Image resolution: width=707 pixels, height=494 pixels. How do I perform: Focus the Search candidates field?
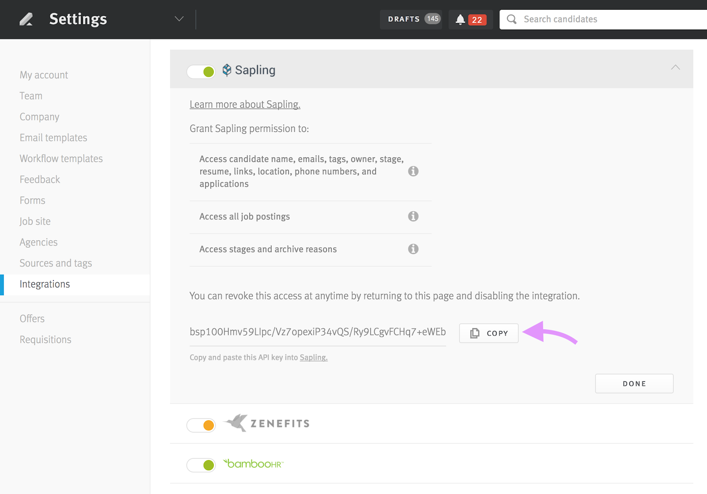click(x=610, y=19)
